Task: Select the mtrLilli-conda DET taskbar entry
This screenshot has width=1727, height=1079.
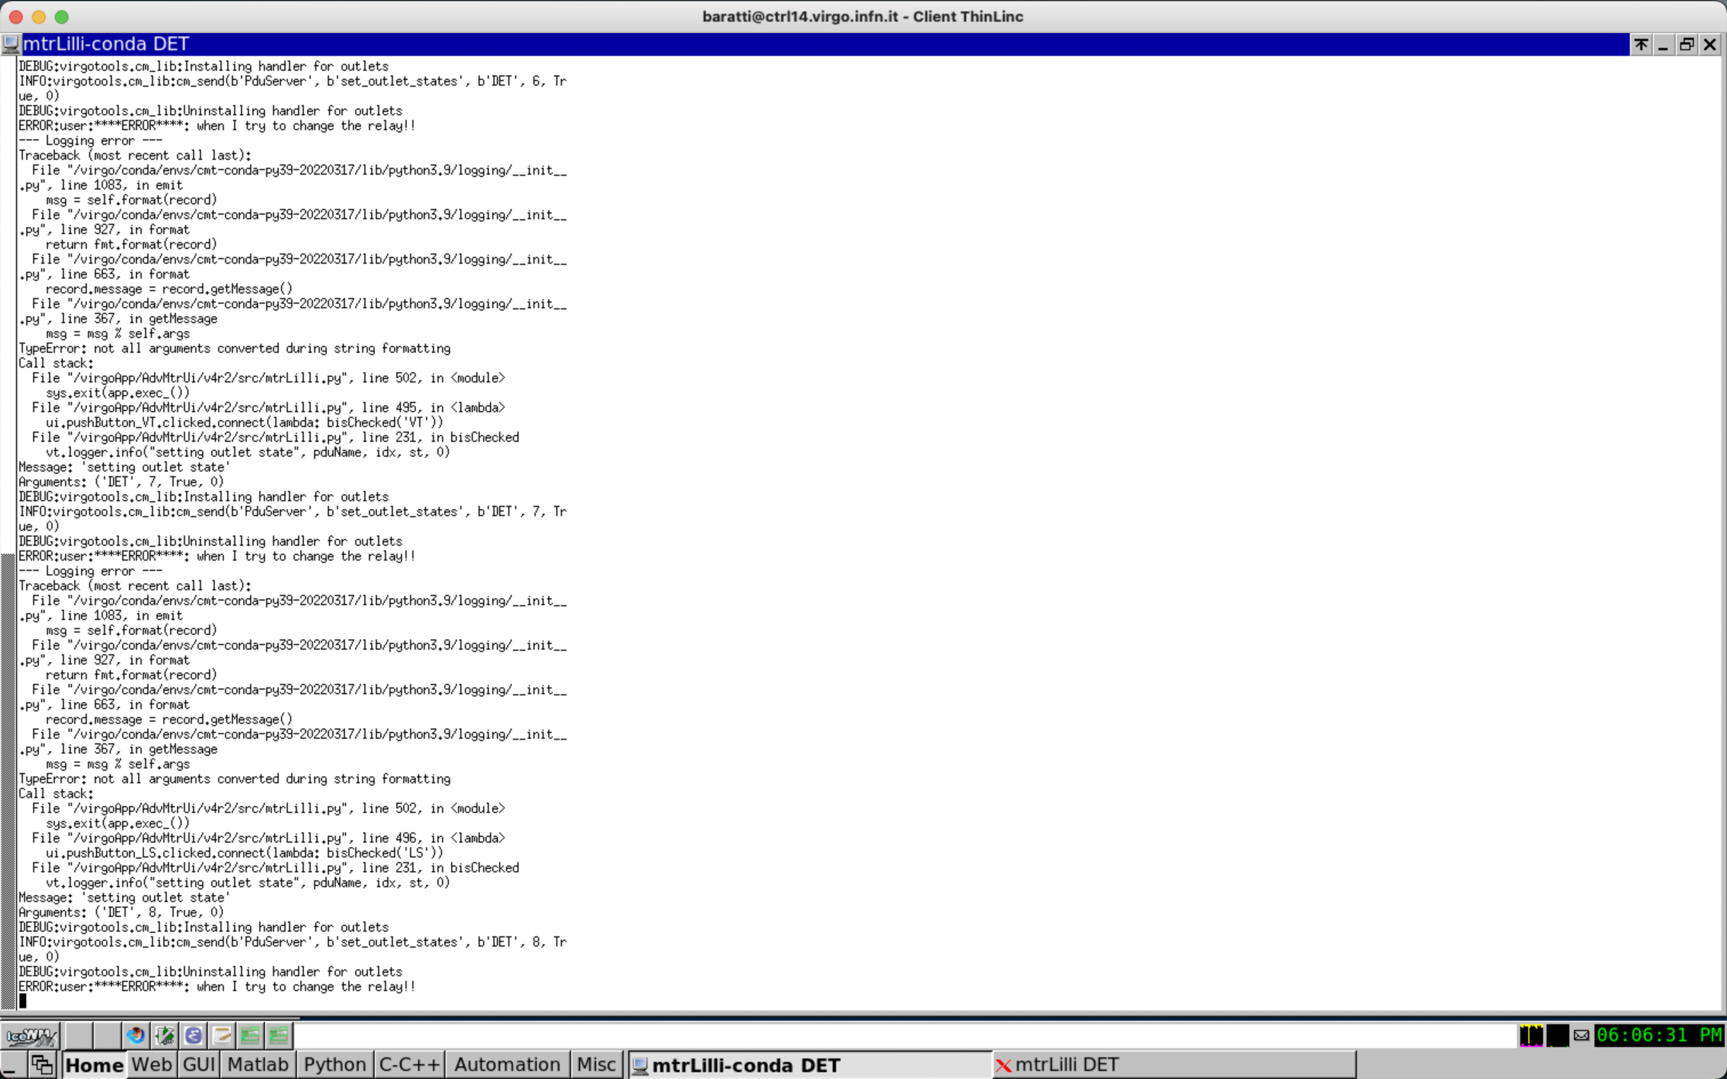Action: 745,1065
